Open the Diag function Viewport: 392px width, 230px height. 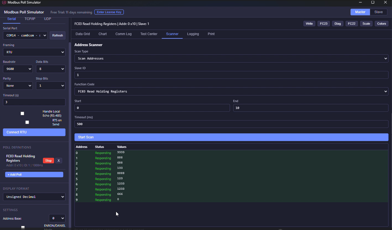(x=338, y=23)
